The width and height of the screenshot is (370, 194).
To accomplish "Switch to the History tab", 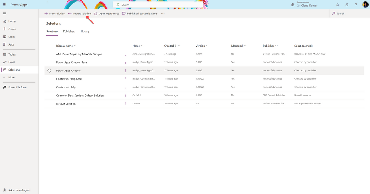I will point(85,31).
